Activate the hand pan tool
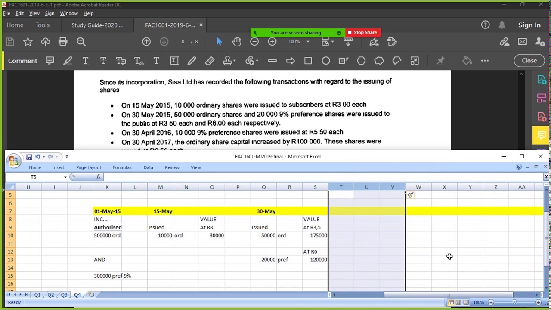 tap(237, 42)
